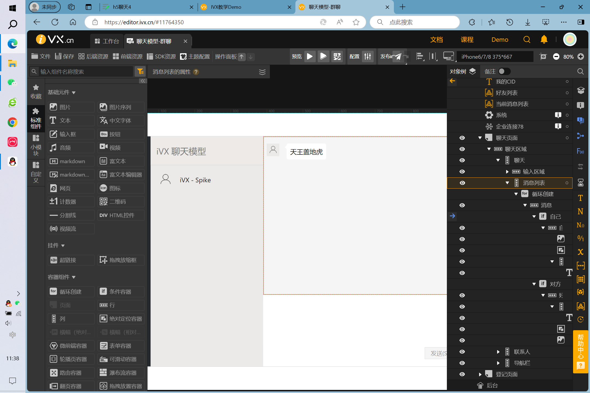Click the component name search field
Viewport: 590px width, 393px height.
click(81, 72)
